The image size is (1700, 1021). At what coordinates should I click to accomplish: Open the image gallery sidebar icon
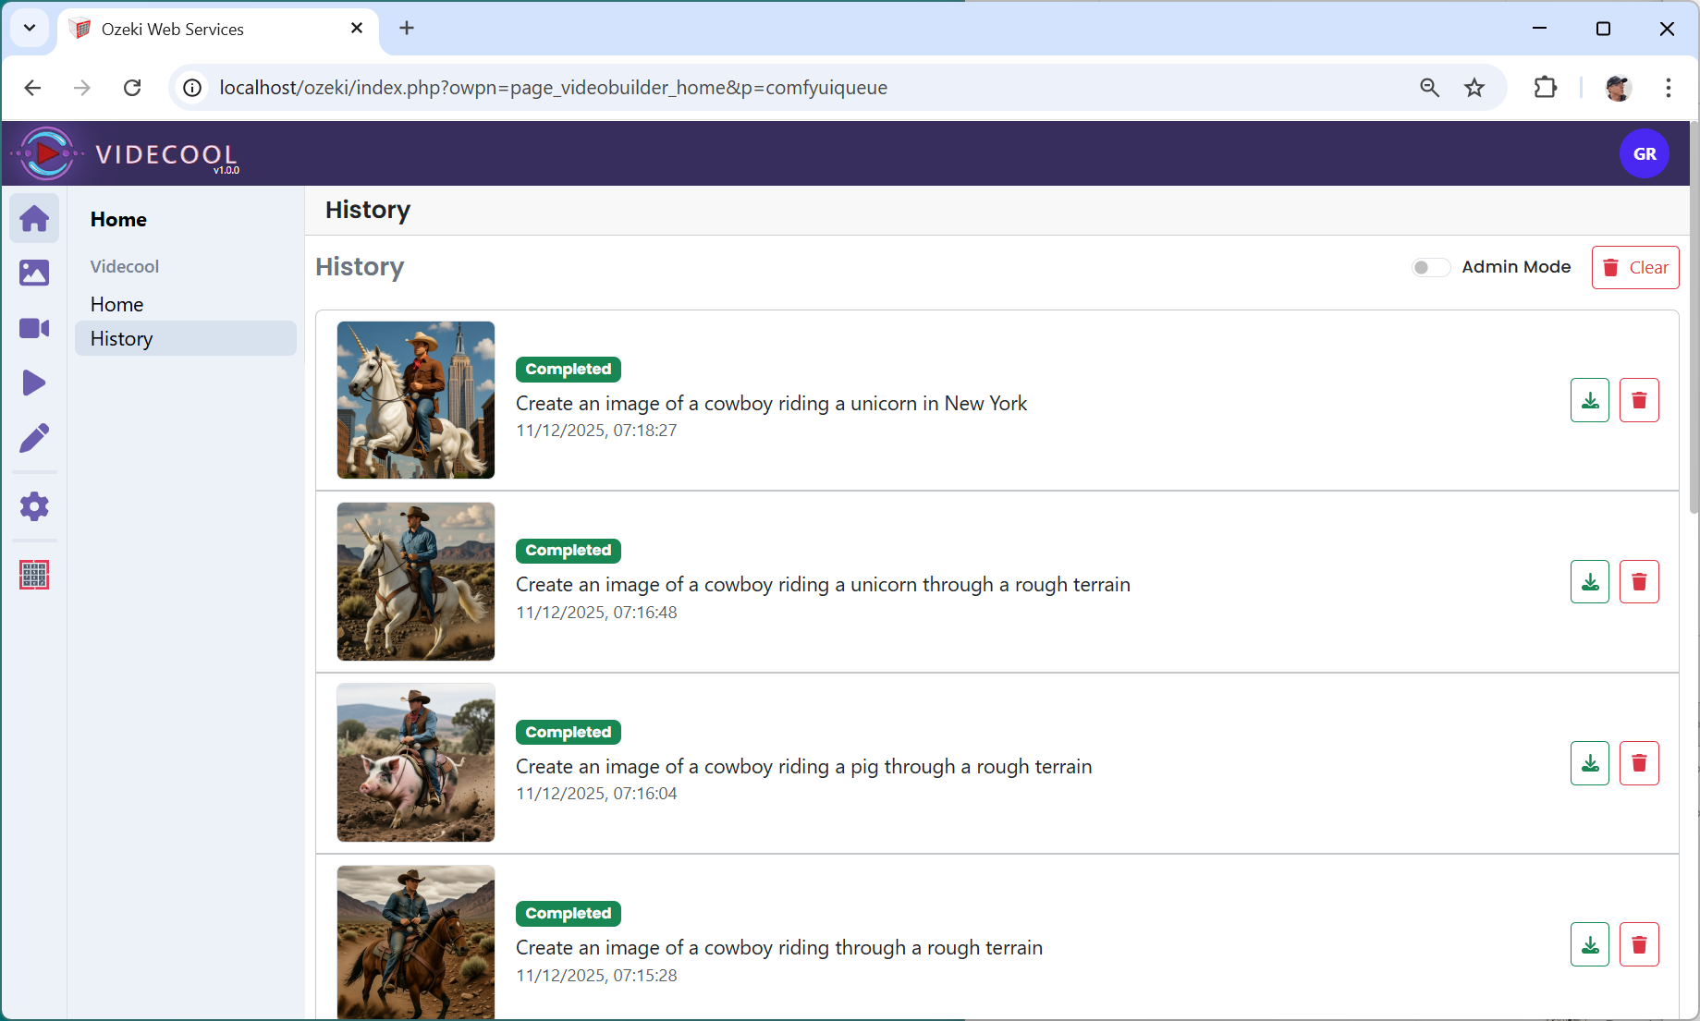[34, 273]
